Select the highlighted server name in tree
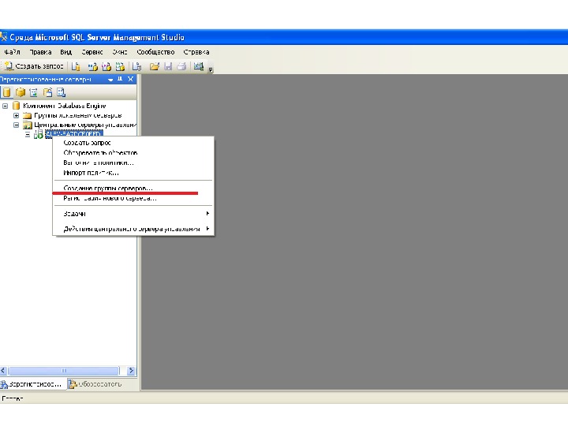 pos(74,134)
